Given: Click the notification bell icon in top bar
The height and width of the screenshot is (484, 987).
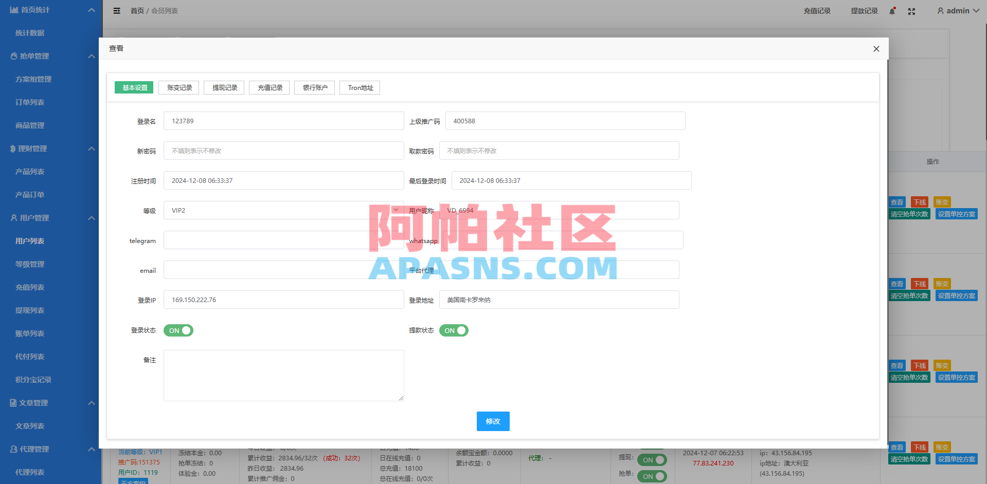Looking at the screenshot, I should [x=891, y=11].
